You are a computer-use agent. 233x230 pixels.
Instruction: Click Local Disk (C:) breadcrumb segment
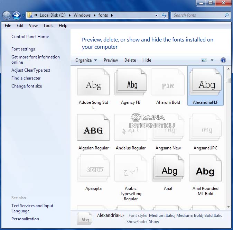(x=53, y=15)
